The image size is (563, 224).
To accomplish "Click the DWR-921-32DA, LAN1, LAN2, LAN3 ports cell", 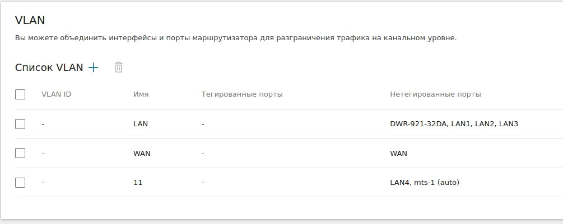I will point(454,124).
